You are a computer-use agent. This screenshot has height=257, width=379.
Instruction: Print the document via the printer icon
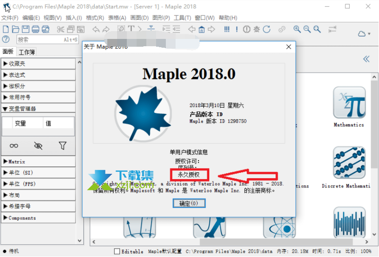coord(36,29)
